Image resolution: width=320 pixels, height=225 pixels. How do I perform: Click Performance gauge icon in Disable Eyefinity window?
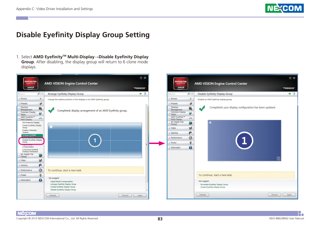(191, 138)
